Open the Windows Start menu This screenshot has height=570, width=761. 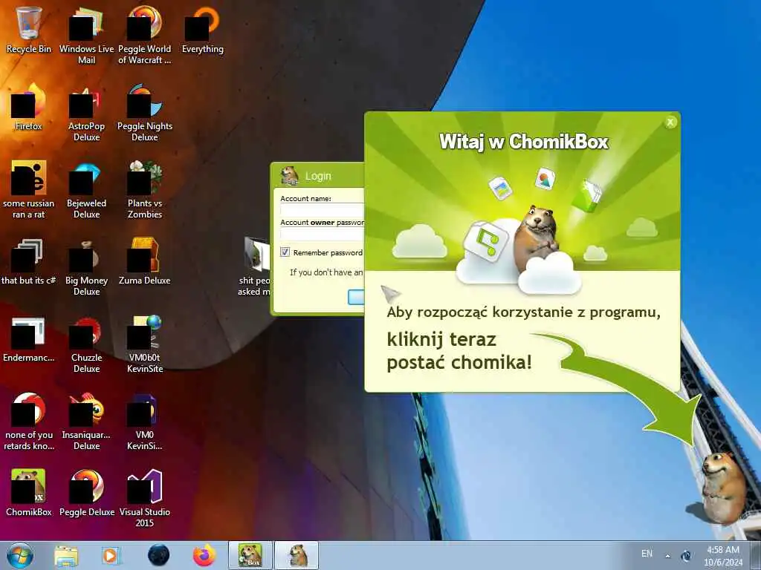tap(20, 555)
